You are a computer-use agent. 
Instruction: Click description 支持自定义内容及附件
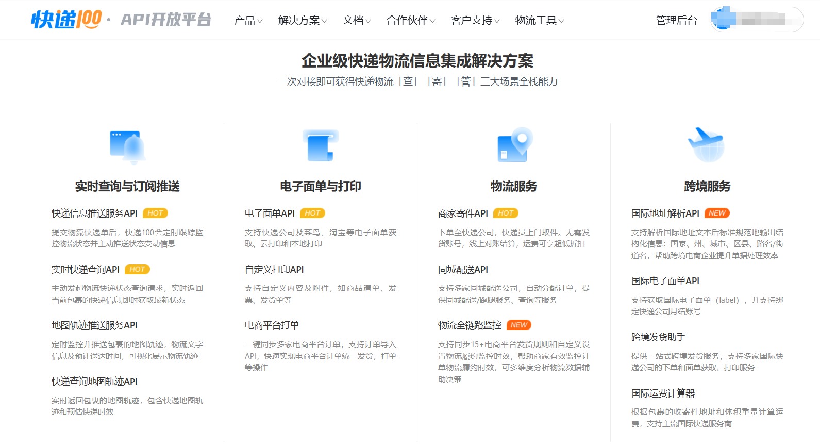pos(321,294)
